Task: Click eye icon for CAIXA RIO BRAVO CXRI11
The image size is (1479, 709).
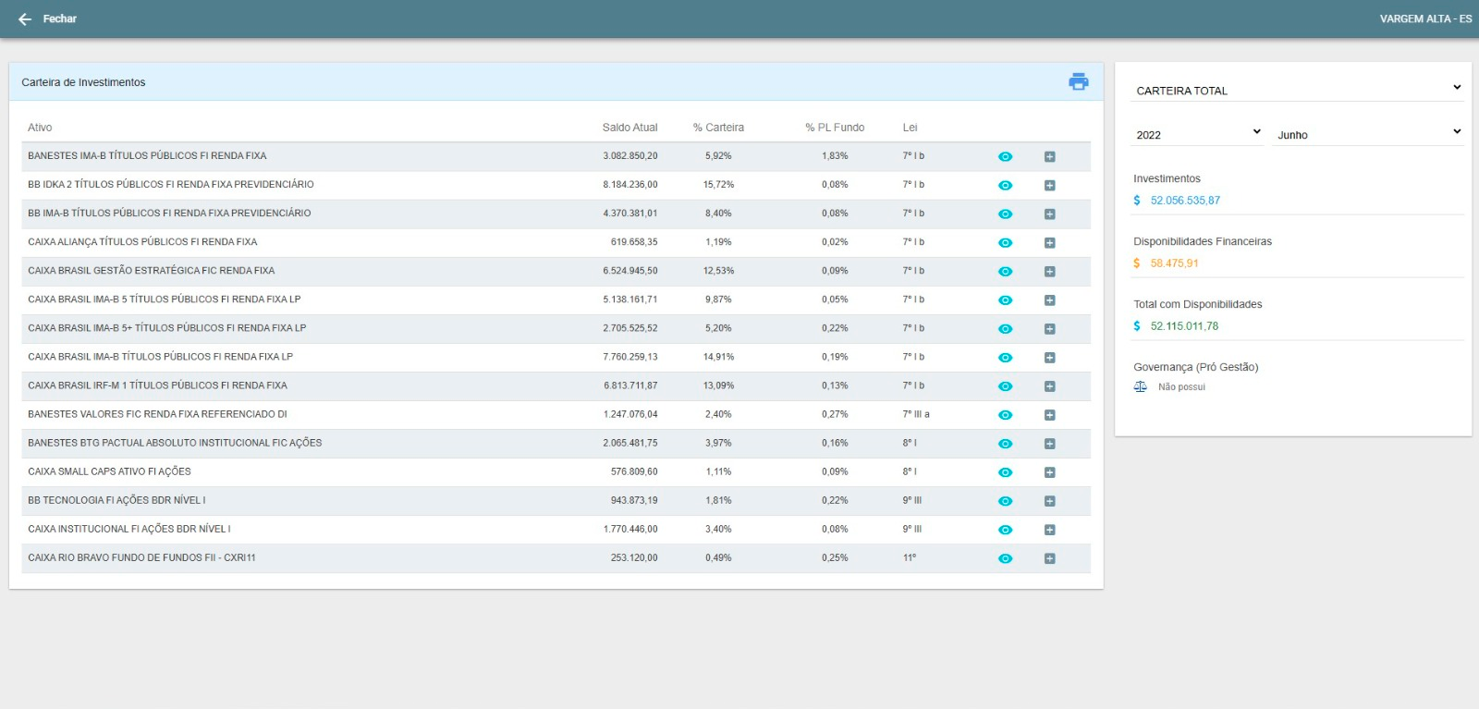Action: (x=1006, y=557)
